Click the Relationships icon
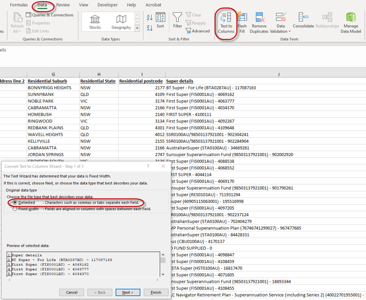Image resolution: width=366 pixels, height=300 pixels. [327, 17]
